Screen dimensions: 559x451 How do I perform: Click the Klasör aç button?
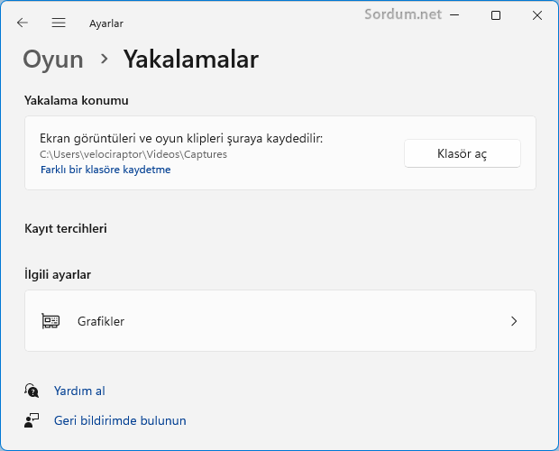coord(462,153)
